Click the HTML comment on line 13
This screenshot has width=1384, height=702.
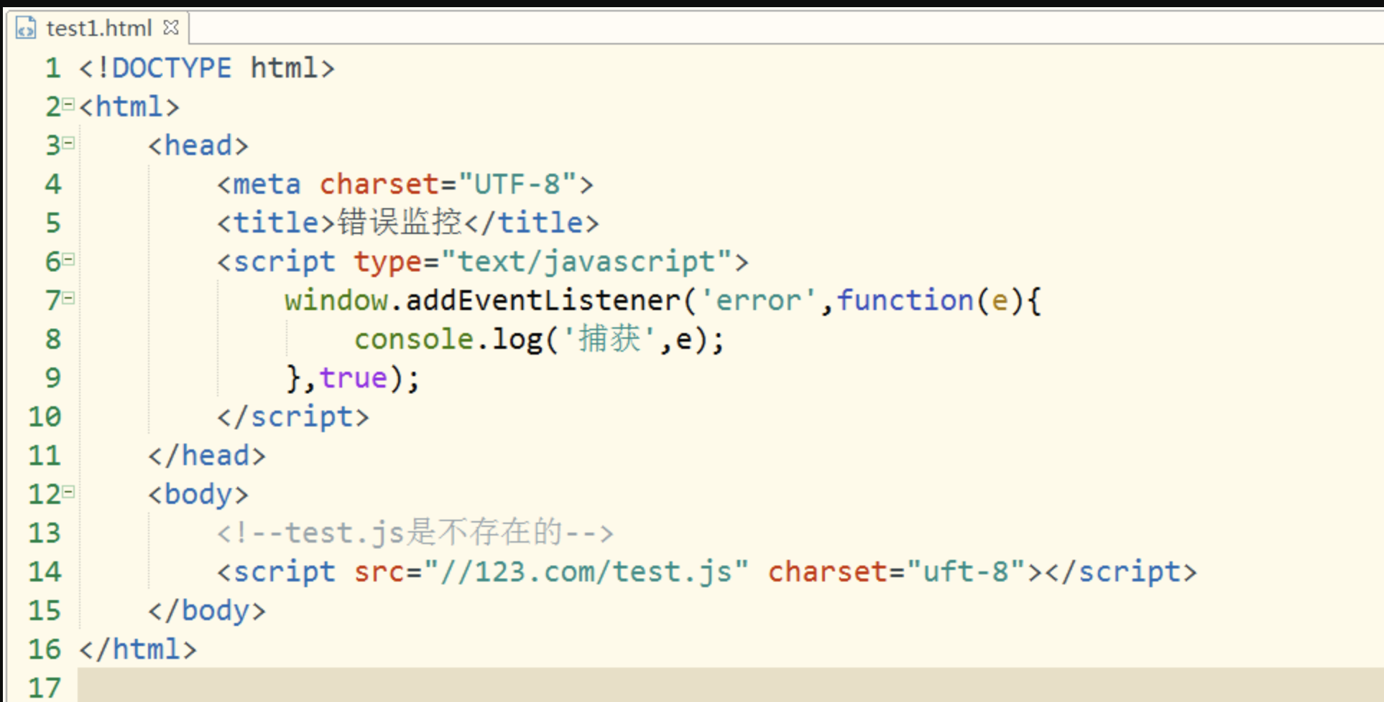pos(415,533)
